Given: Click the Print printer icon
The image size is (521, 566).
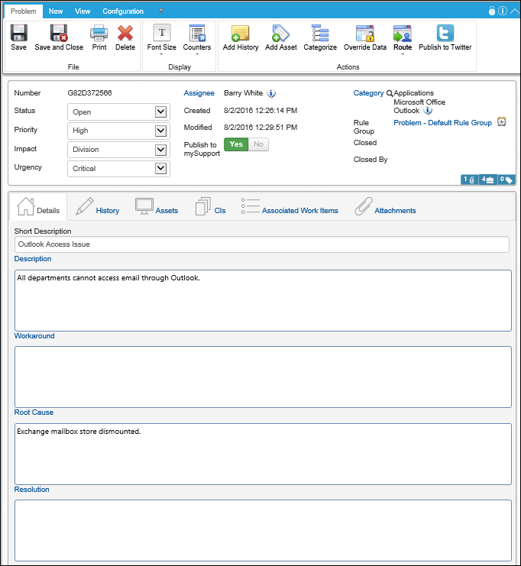Looking at the screenshot, I should tap(99, 33).
